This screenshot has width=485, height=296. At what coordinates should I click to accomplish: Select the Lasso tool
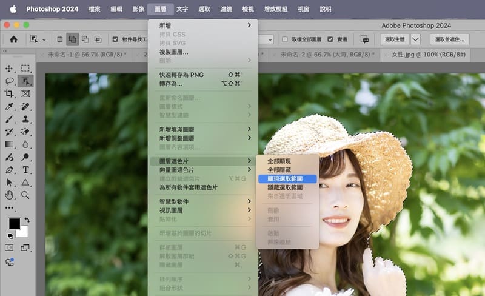click(10, 81)
